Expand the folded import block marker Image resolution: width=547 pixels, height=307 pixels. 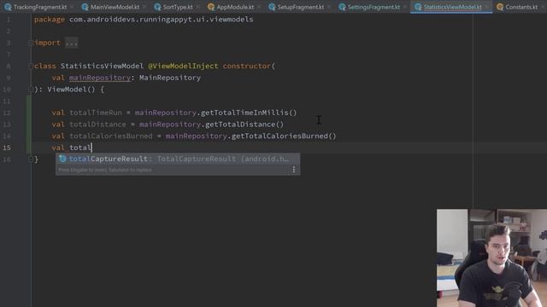31,43
